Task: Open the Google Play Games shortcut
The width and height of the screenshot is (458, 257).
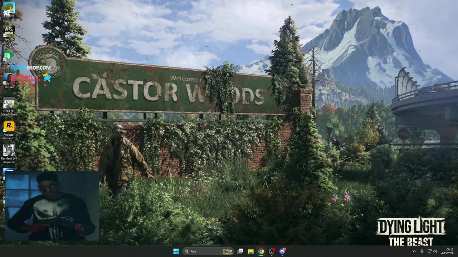Action: click(x=9, y=59)
